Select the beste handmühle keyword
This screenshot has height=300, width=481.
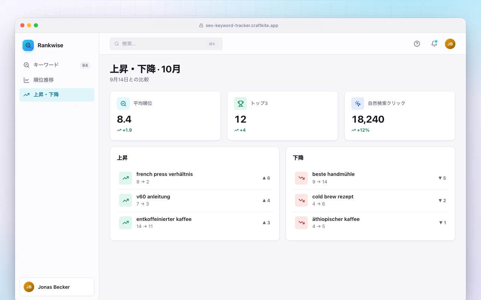pyautogui.click(x=333, y=174)
